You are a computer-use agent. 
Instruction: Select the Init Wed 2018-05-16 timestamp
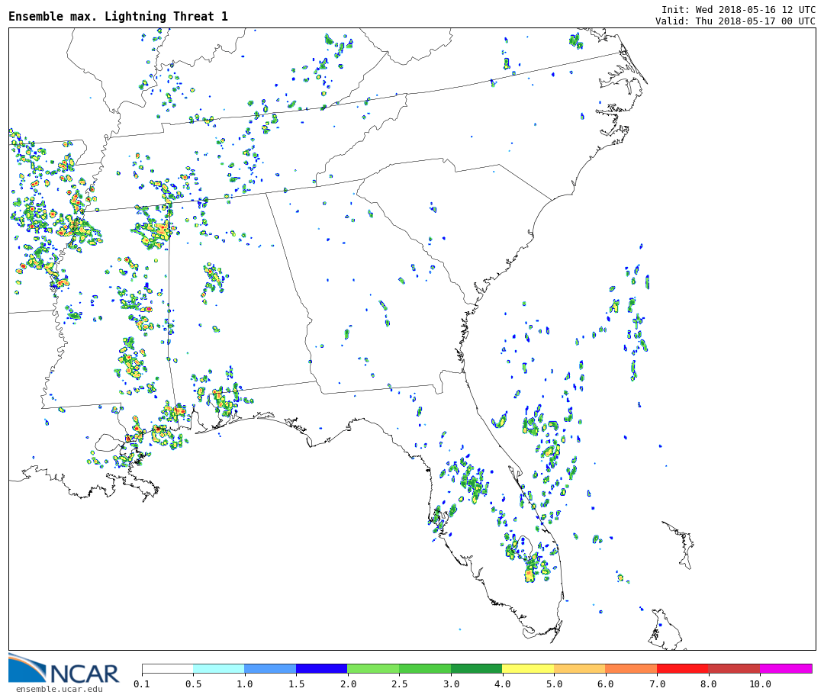[x=738, y=9]
